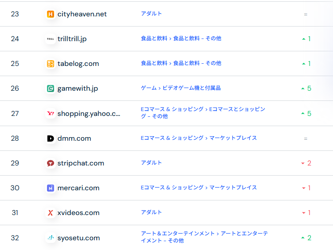Viewport: 333px width, 250px height.
Task: Open the xvideos.com site link
Action: pos(78,213)
